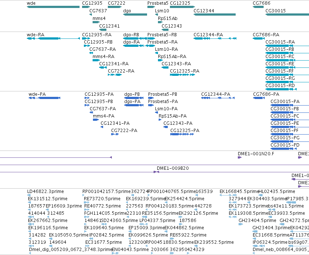Viewport: 309px width, 255px height.
Task: Select the EK267662.5prime EST label
Action: pyautogui.click(x=48, y=221)
